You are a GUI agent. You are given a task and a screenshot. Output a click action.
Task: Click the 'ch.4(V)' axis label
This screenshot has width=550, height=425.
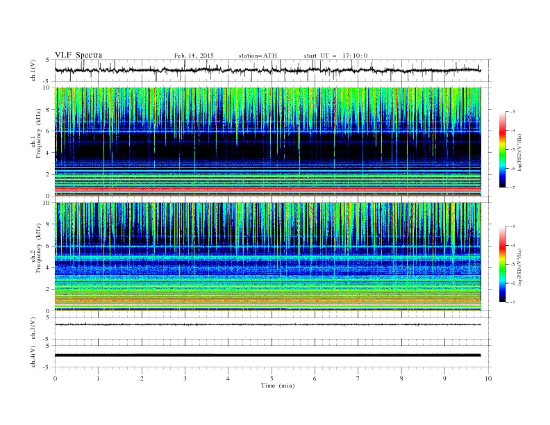(33, 356)
